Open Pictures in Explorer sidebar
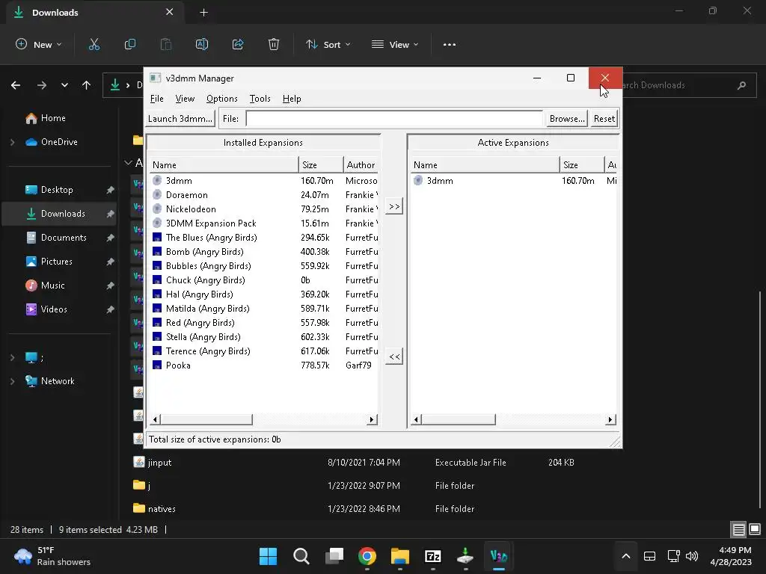This screenshot has height=574, width=766. tap(57, 262)
